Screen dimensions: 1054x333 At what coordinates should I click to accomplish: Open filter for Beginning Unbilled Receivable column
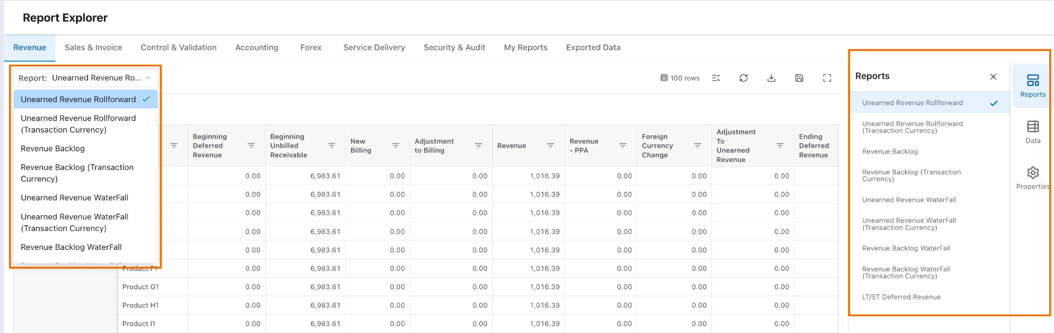(x=331, y=146)
